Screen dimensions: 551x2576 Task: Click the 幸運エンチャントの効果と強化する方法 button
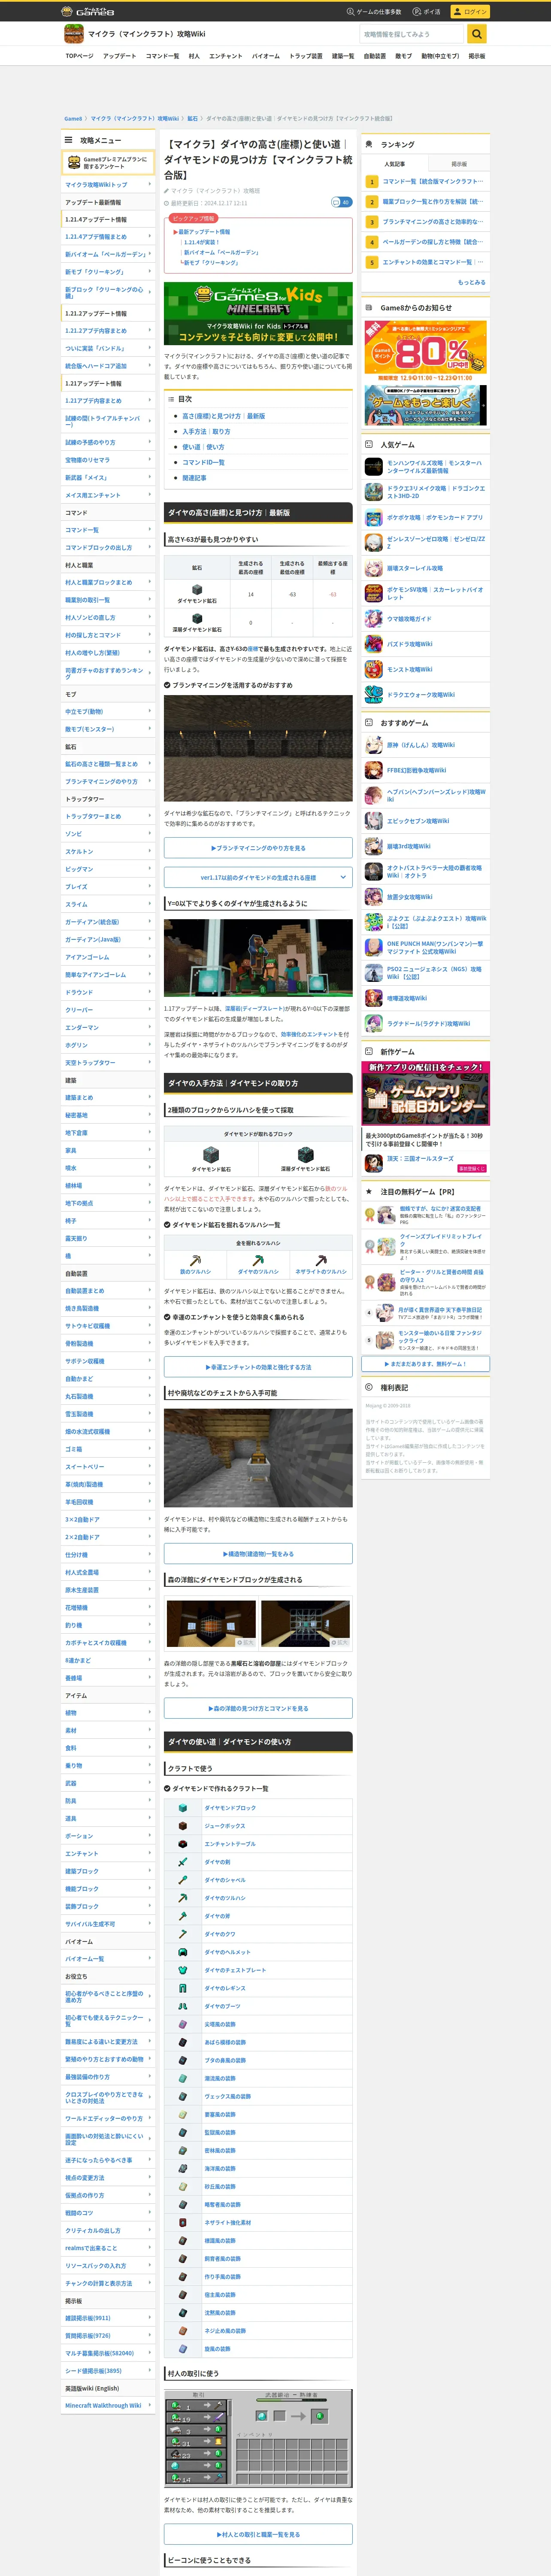pos(258,1367)
